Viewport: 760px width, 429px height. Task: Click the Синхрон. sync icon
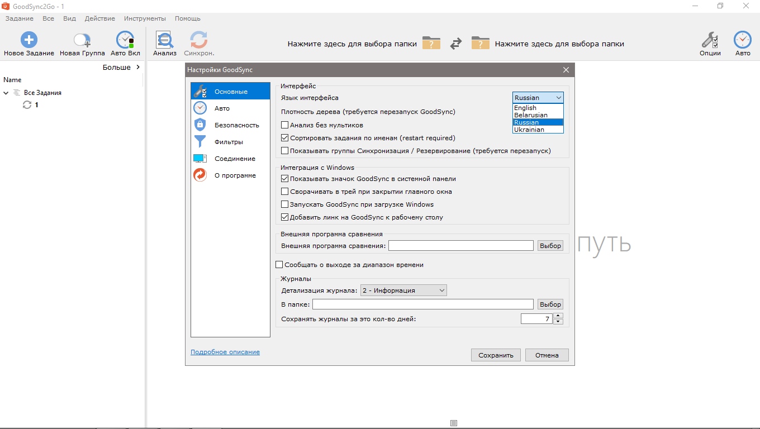(199, 40)
